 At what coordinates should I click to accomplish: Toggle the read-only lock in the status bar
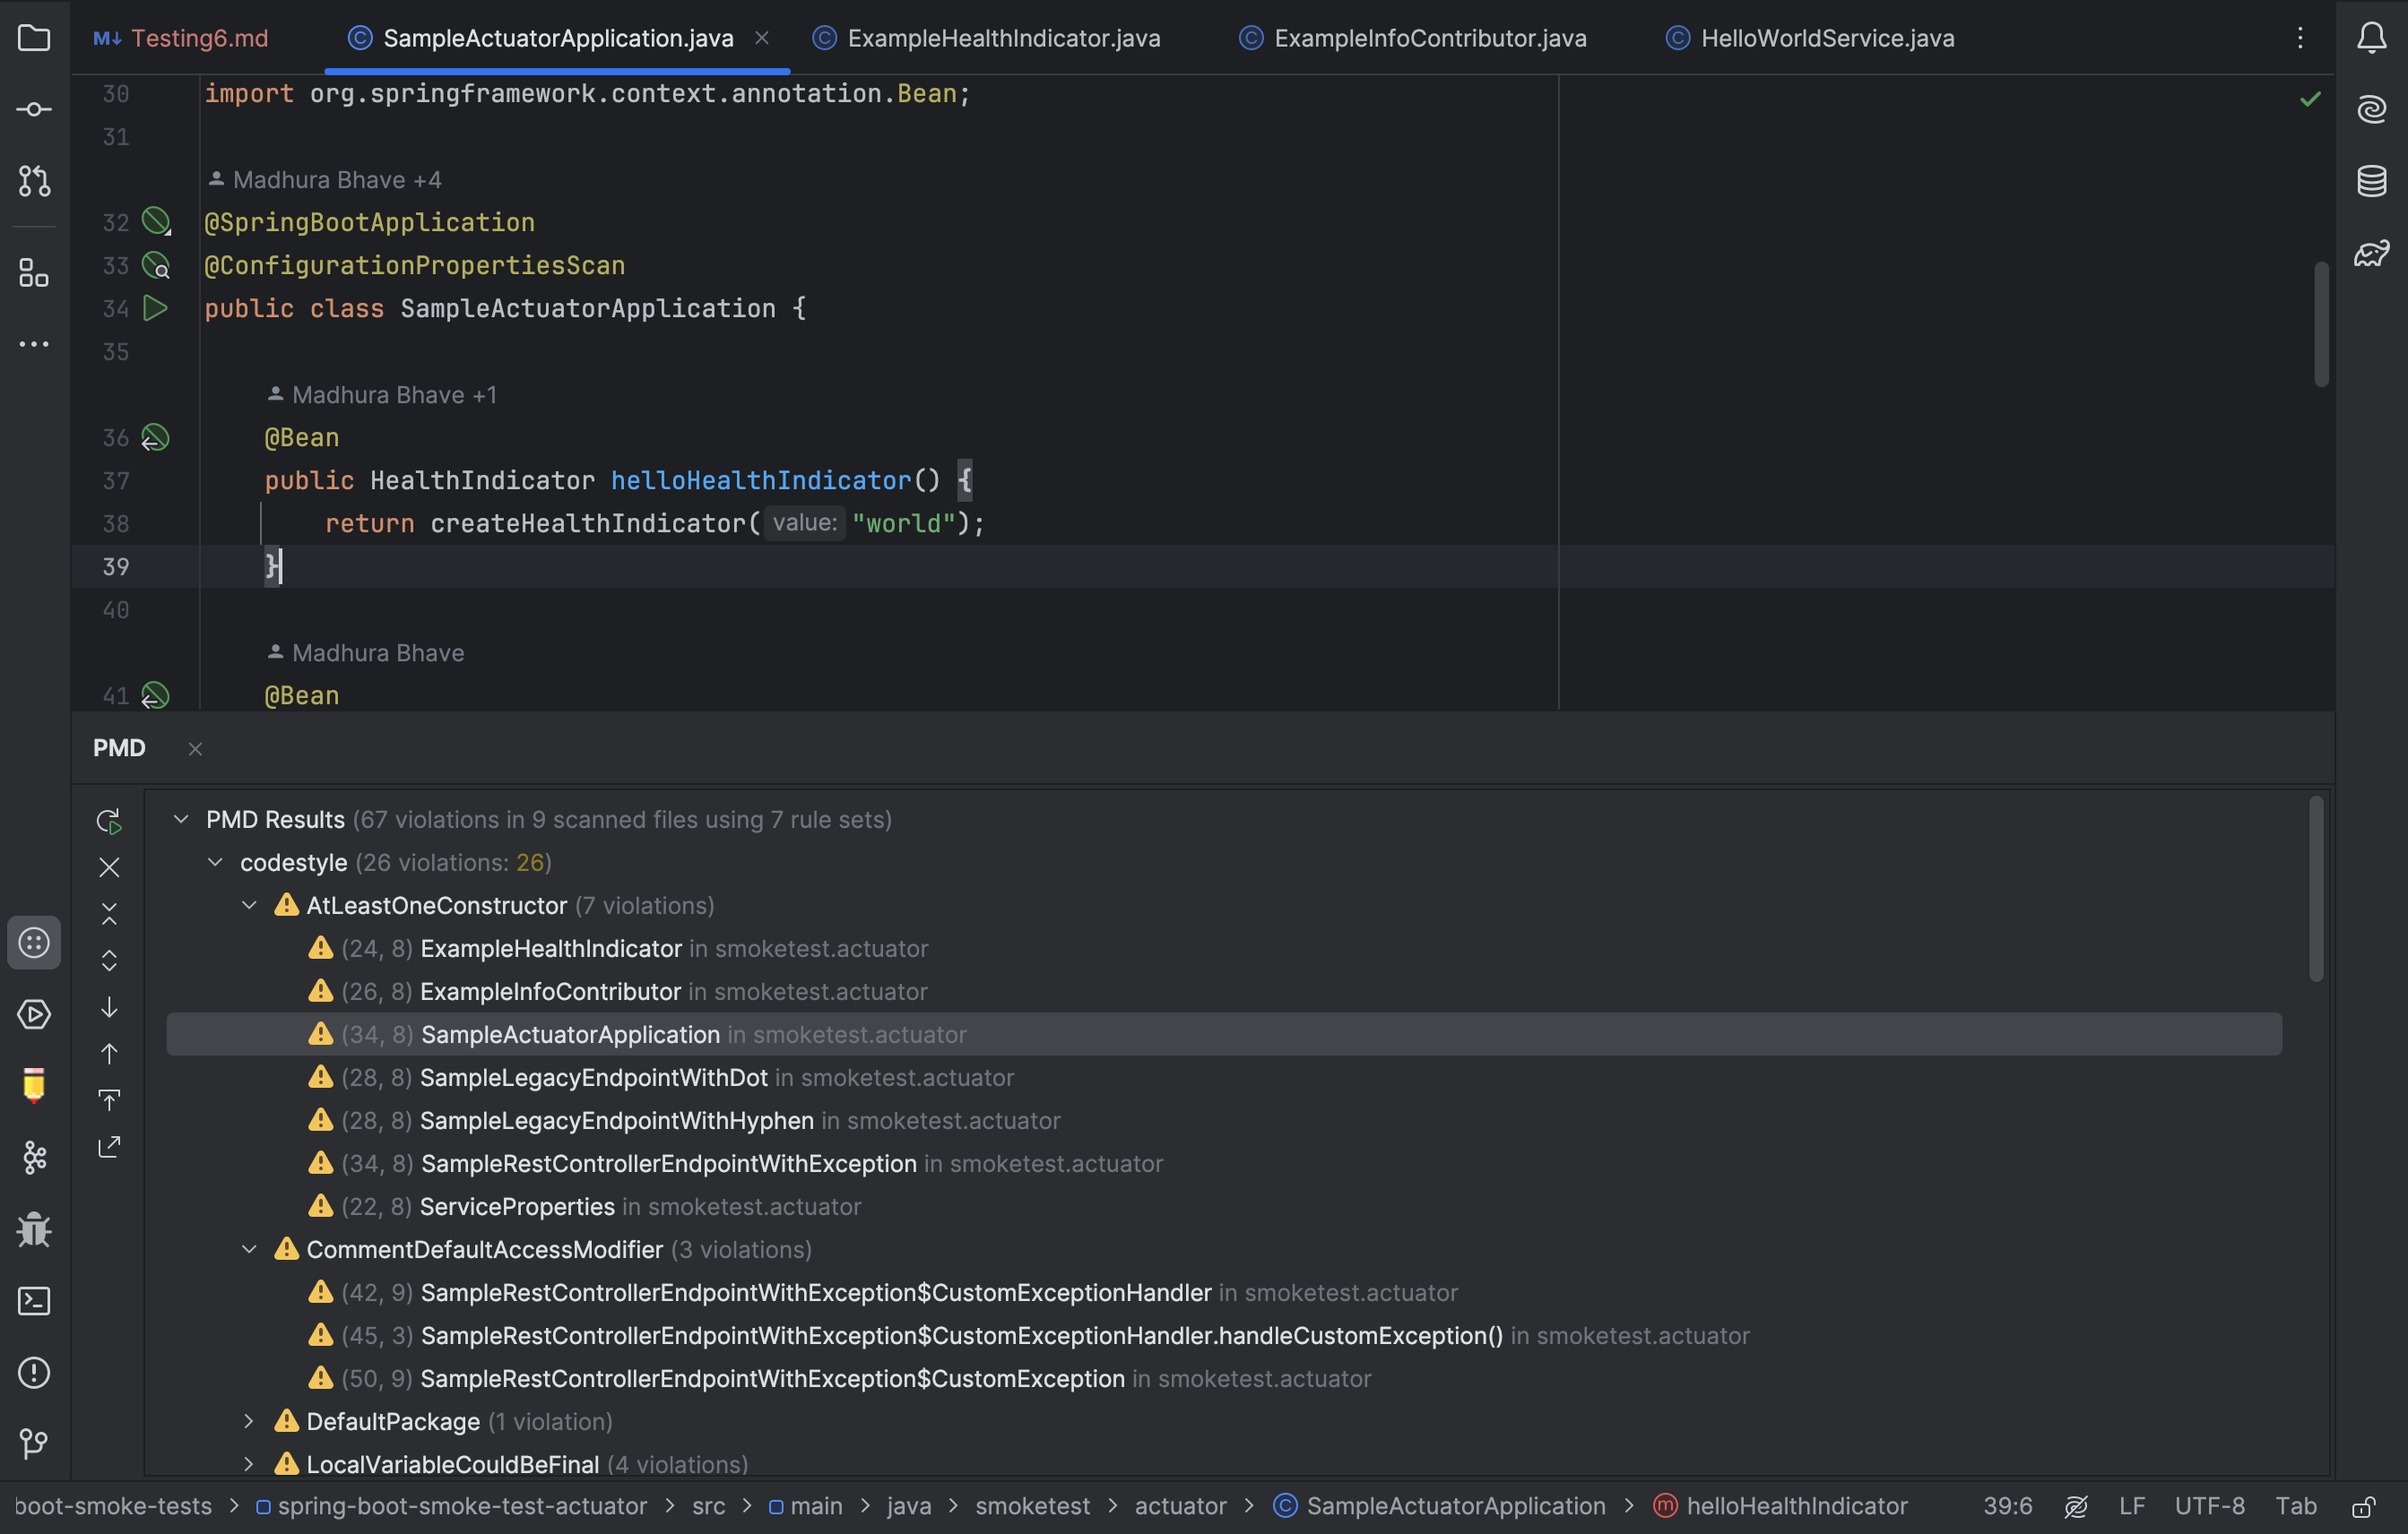pos(2364,1506)
